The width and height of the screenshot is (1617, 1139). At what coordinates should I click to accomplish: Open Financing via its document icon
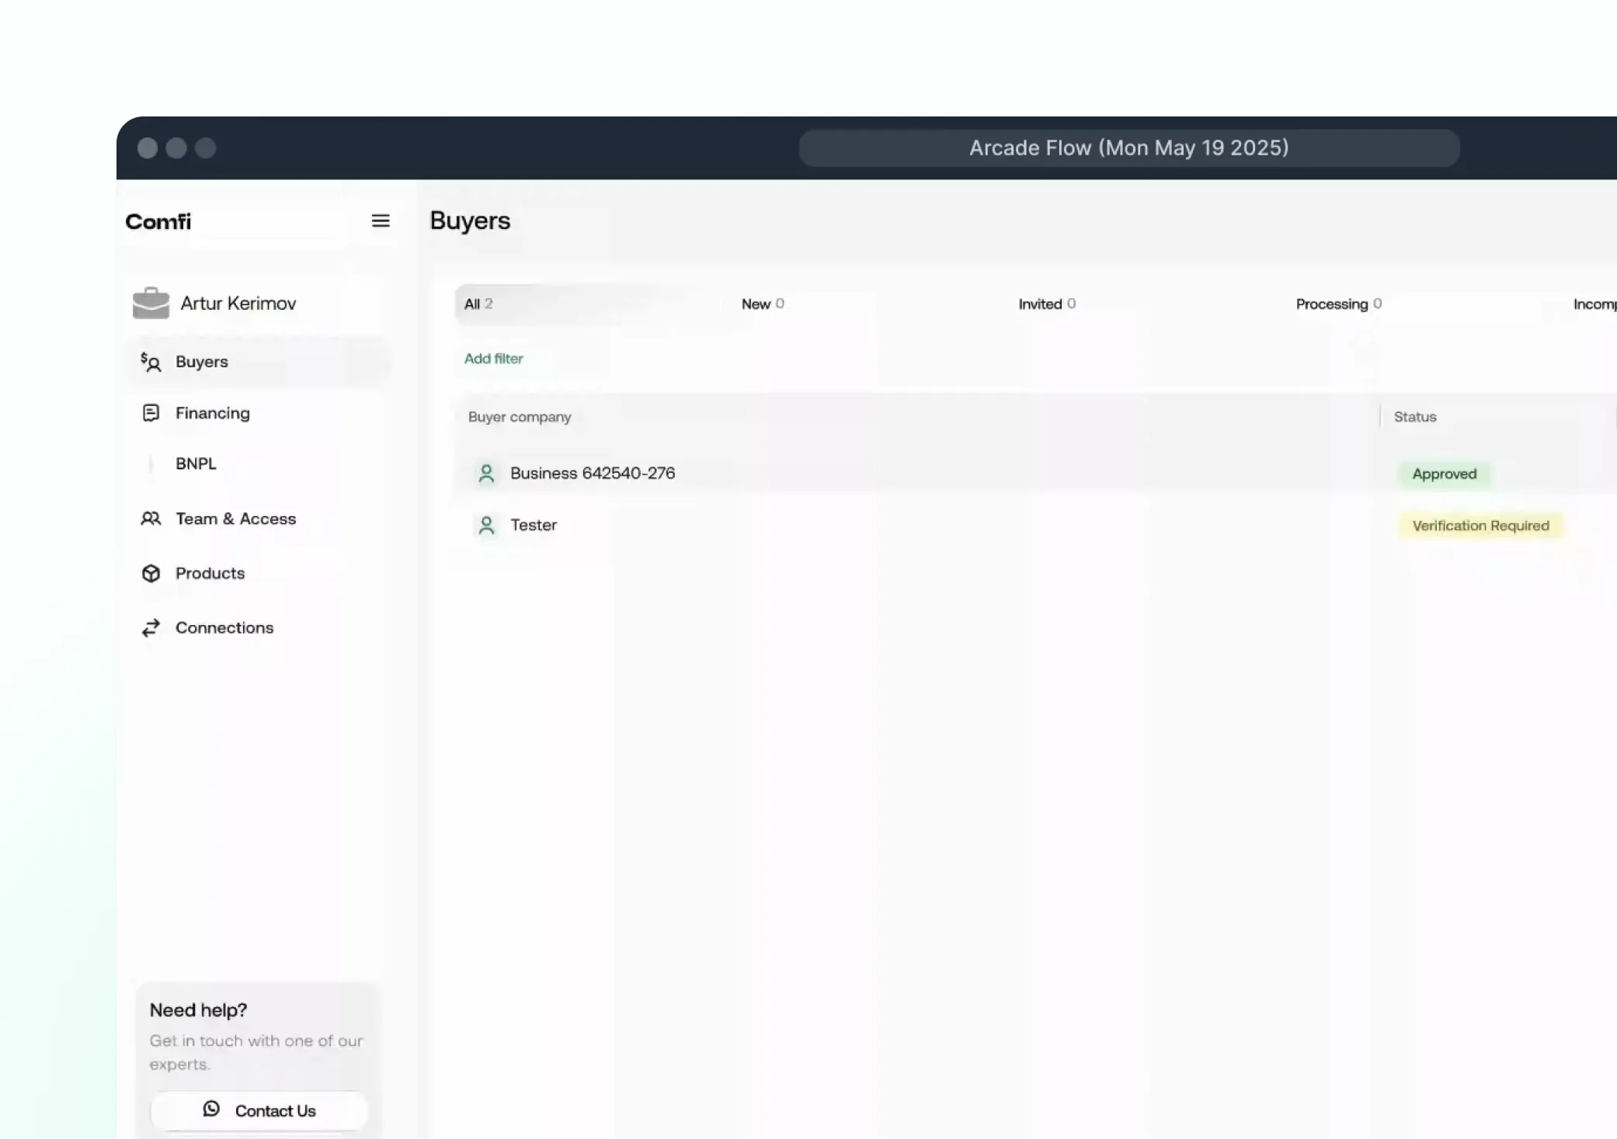pos(151,413)
